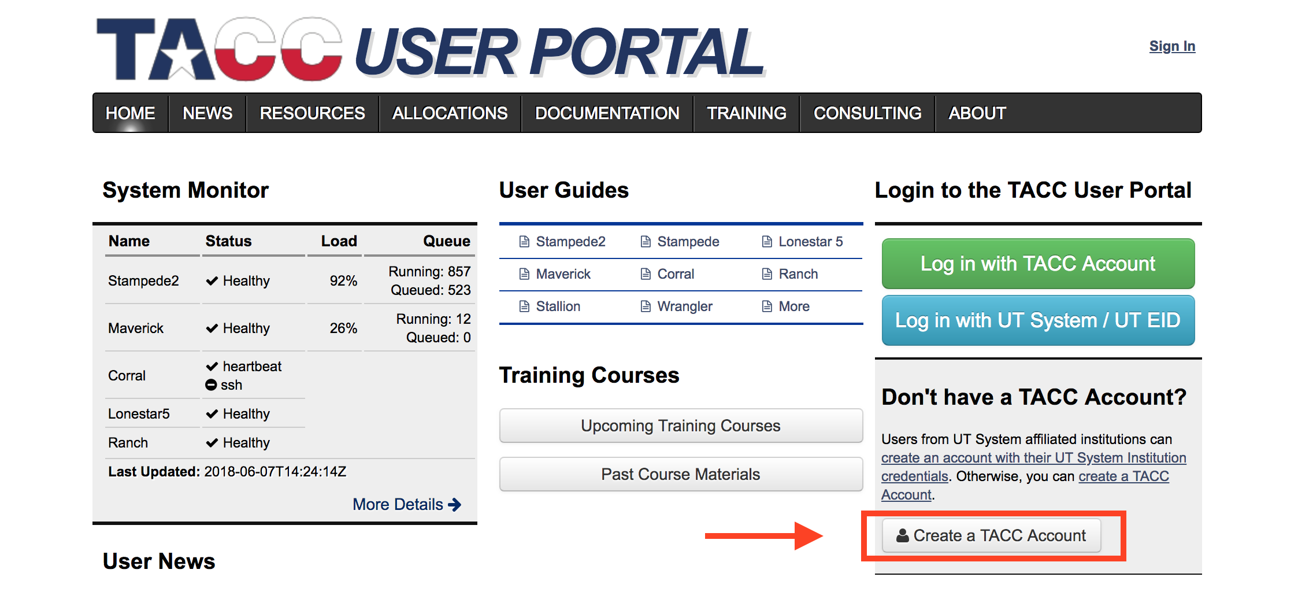Click the Healthy status for Stampede2
This screenshot has width=1298, height=599.
[x=238, y=281]
